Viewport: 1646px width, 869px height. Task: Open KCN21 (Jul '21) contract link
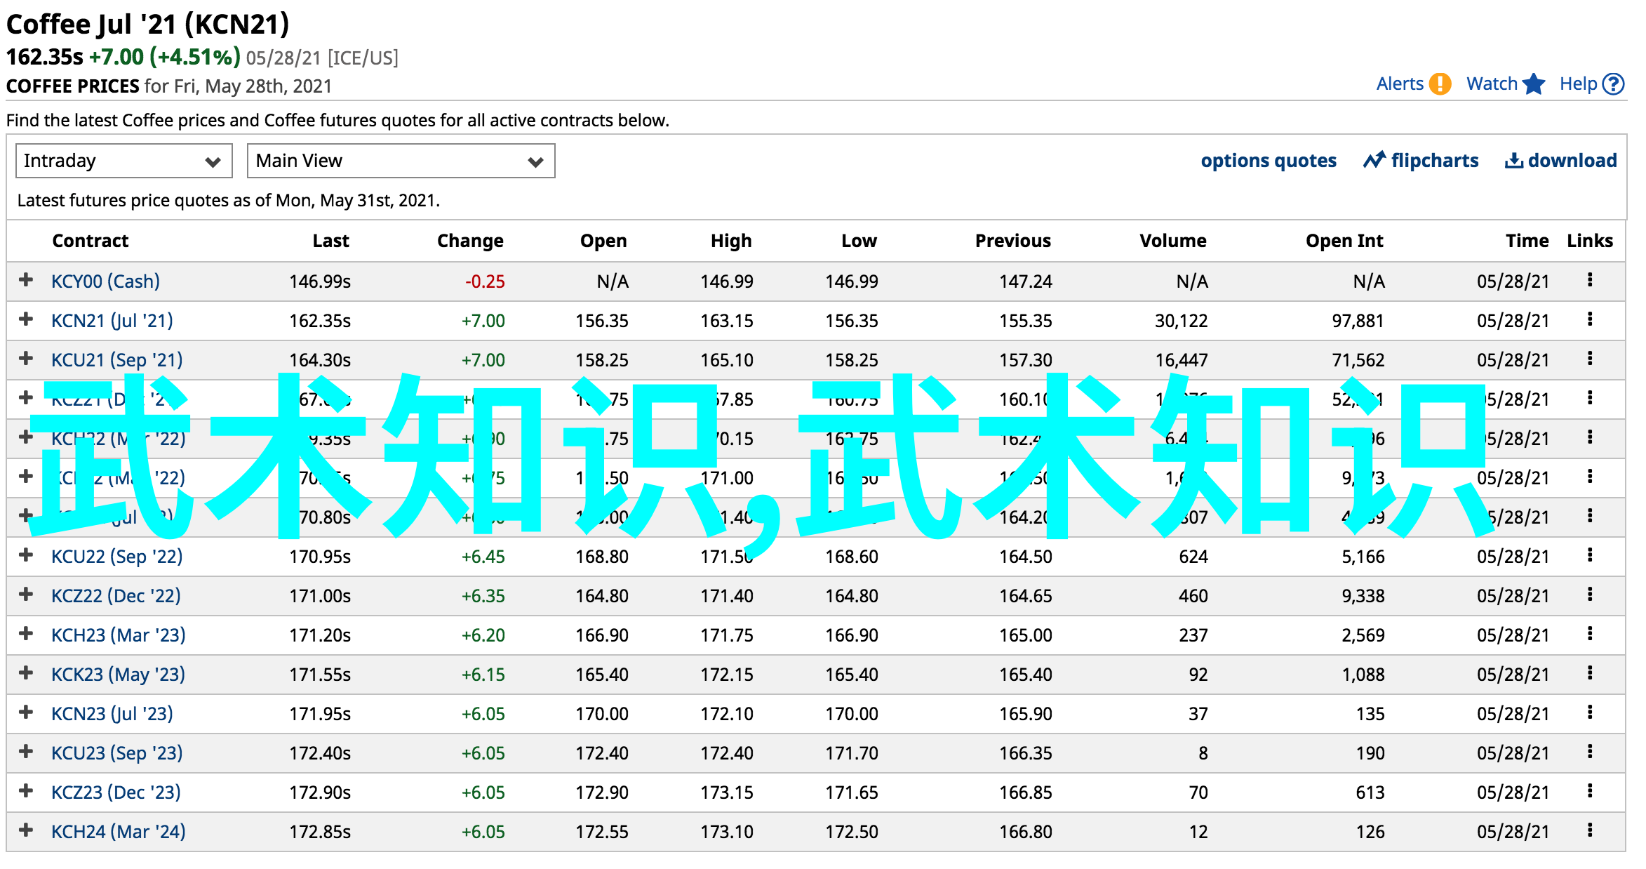112,320
